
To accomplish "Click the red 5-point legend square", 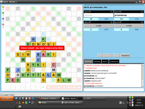I will point(3,24).
